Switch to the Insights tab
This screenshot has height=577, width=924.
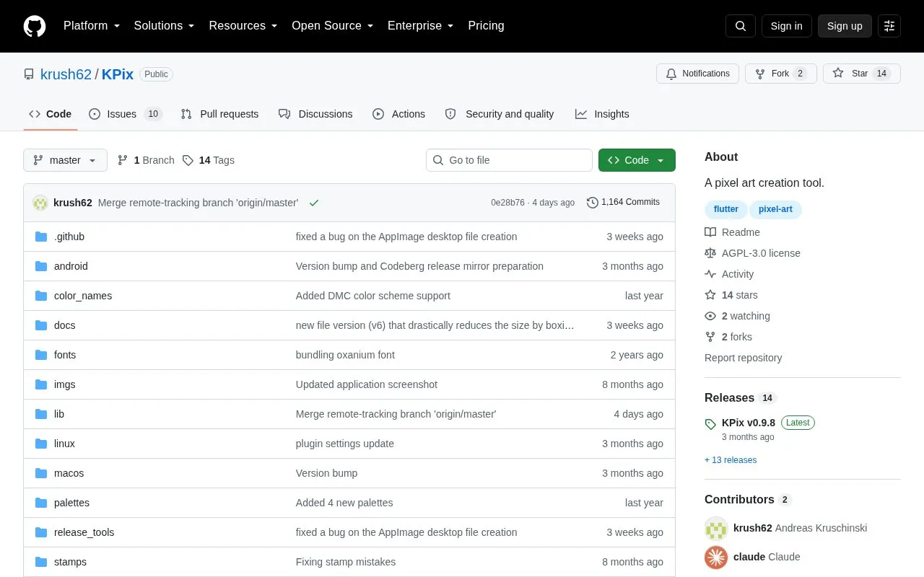pyautogui.click(x=602, y=114)
